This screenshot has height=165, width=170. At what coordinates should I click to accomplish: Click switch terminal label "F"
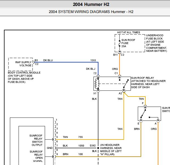point(143,103)
